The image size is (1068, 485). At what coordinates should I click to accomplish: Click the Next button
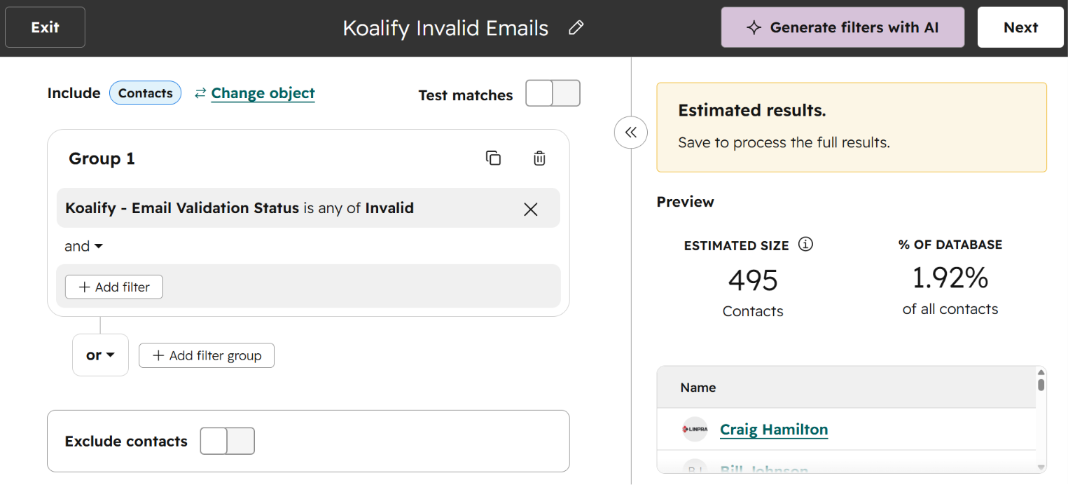1020,27
